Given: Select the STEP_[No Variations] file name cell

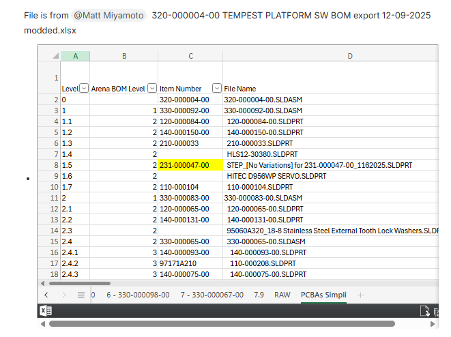Looking at the screenshot, I should click(331, 165).
